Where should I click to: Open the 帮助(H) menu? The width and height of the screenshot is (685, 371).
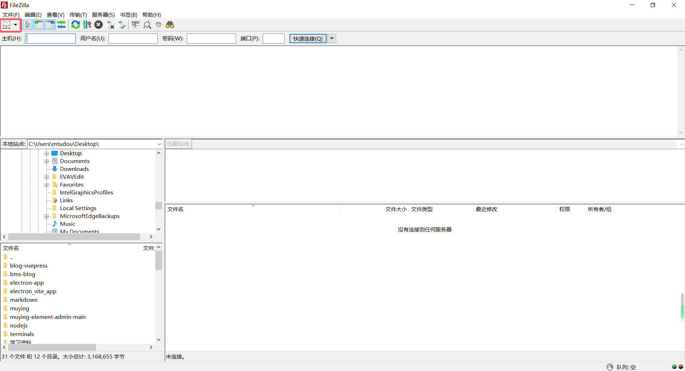click(152, 15)
